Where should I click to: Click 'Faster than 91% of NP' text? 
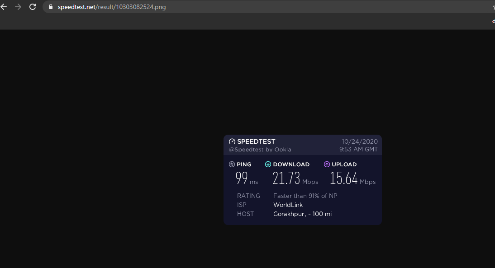tap(305, 196)
